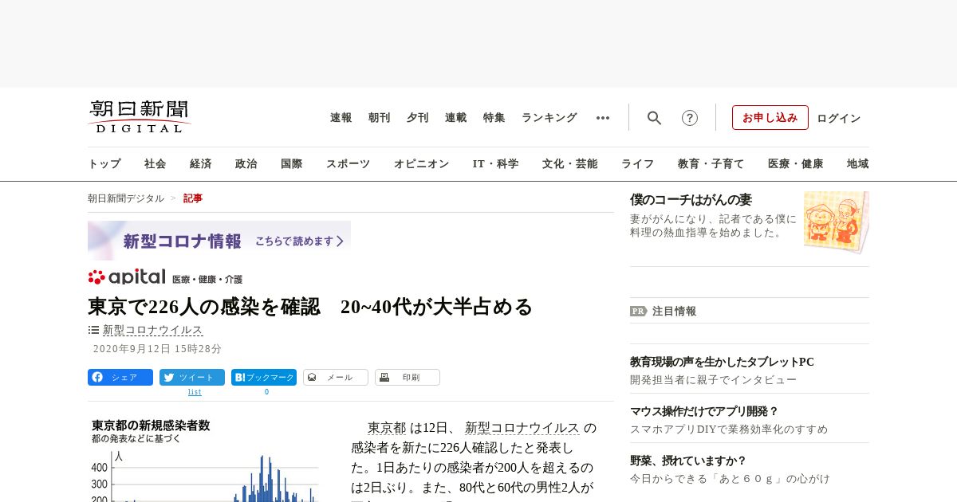Image resolution: width=957 pixels, height=502 pixels.
Task: Open the list icon beside 新型コロナウイルス
Action: point(93,330)
